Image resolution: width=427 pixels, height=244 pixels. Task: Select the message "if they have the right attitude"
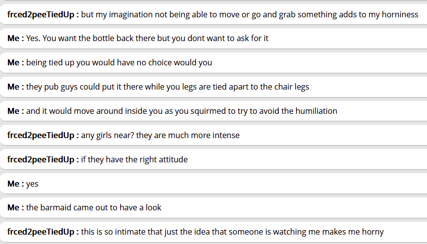[134, 159]
